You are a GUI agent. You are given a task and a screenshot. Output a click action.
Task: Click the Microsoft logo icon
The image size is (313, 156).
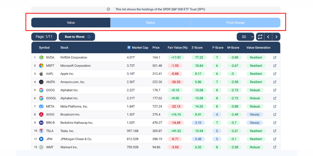click(41, 66)
